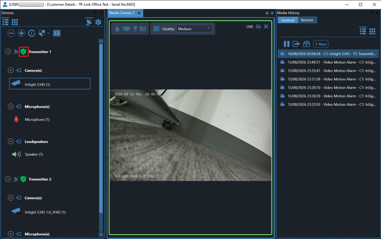
Task: Click the green shield beside Transmitter 2
Action: pyautogui.click(x=23, y=179)
